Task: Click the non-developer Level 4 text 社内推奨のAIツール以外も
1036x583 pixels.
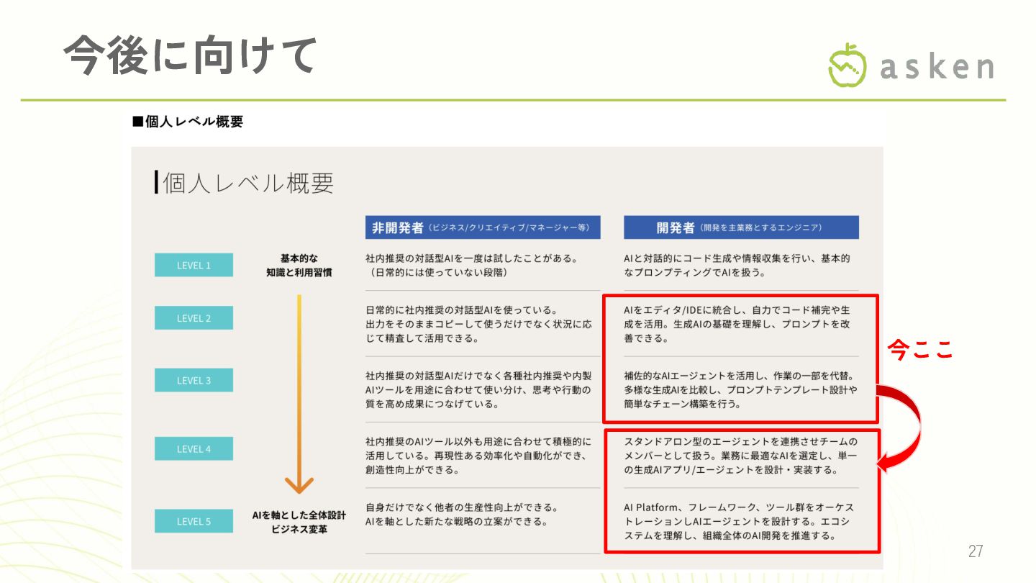Action: point(479,456)
